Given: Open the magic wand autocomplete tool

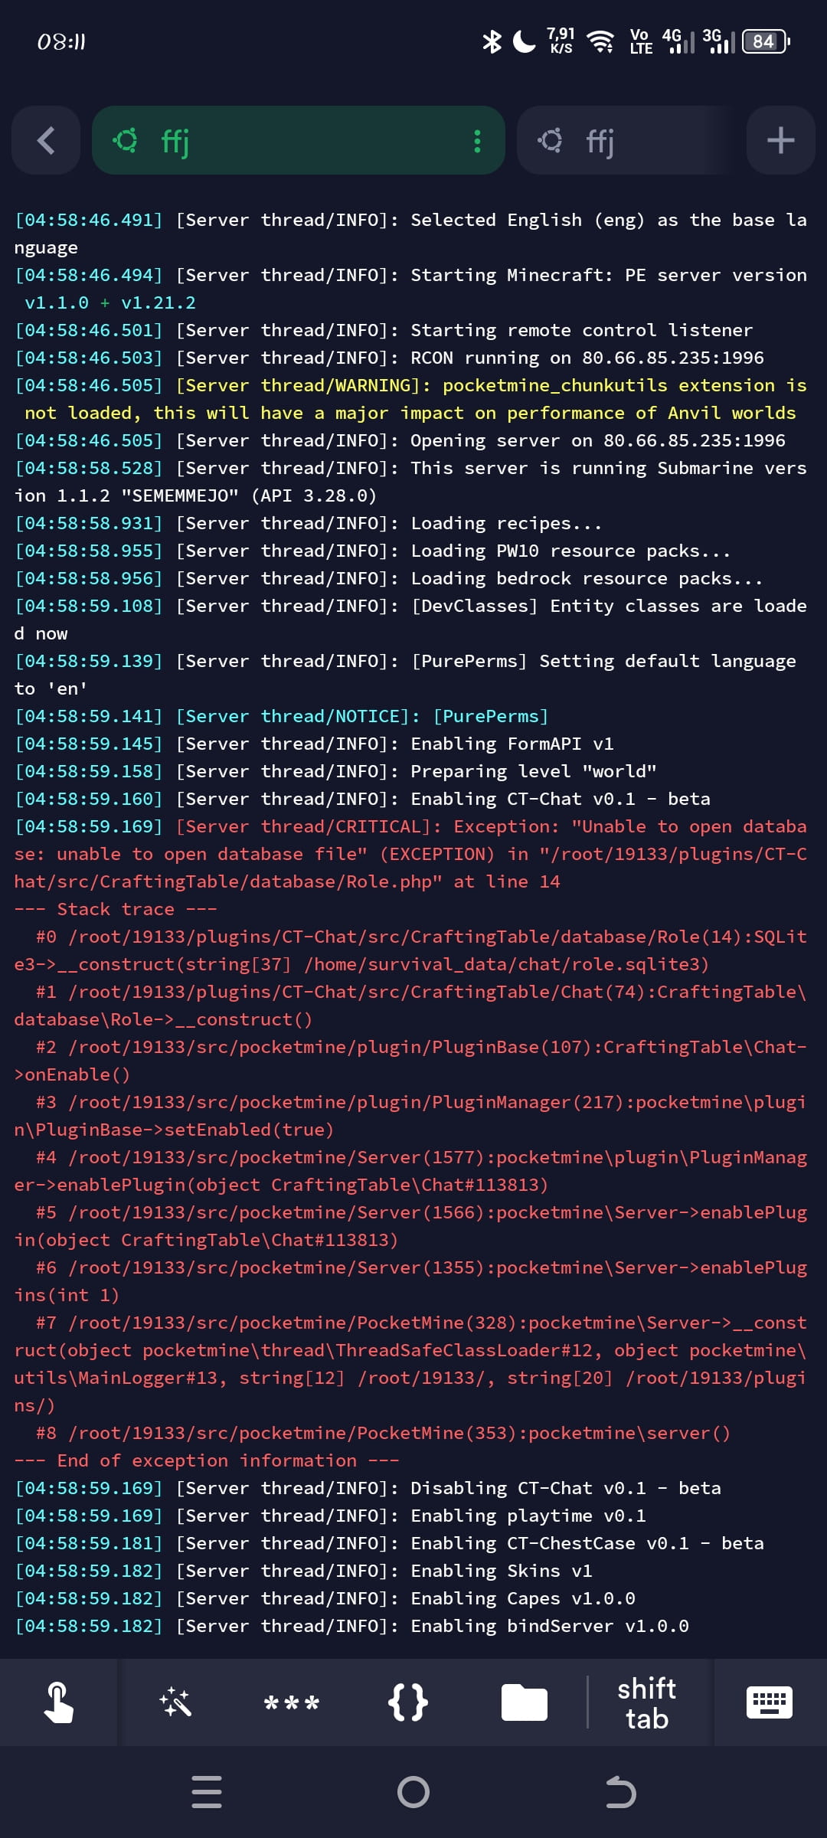Looking at the screenshot, I should point(175,1702).
